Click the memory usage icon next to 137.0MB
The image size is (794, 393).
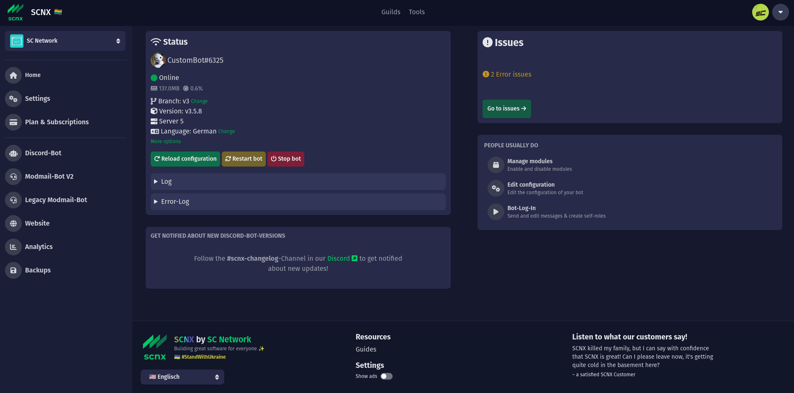tap(154, 88)
